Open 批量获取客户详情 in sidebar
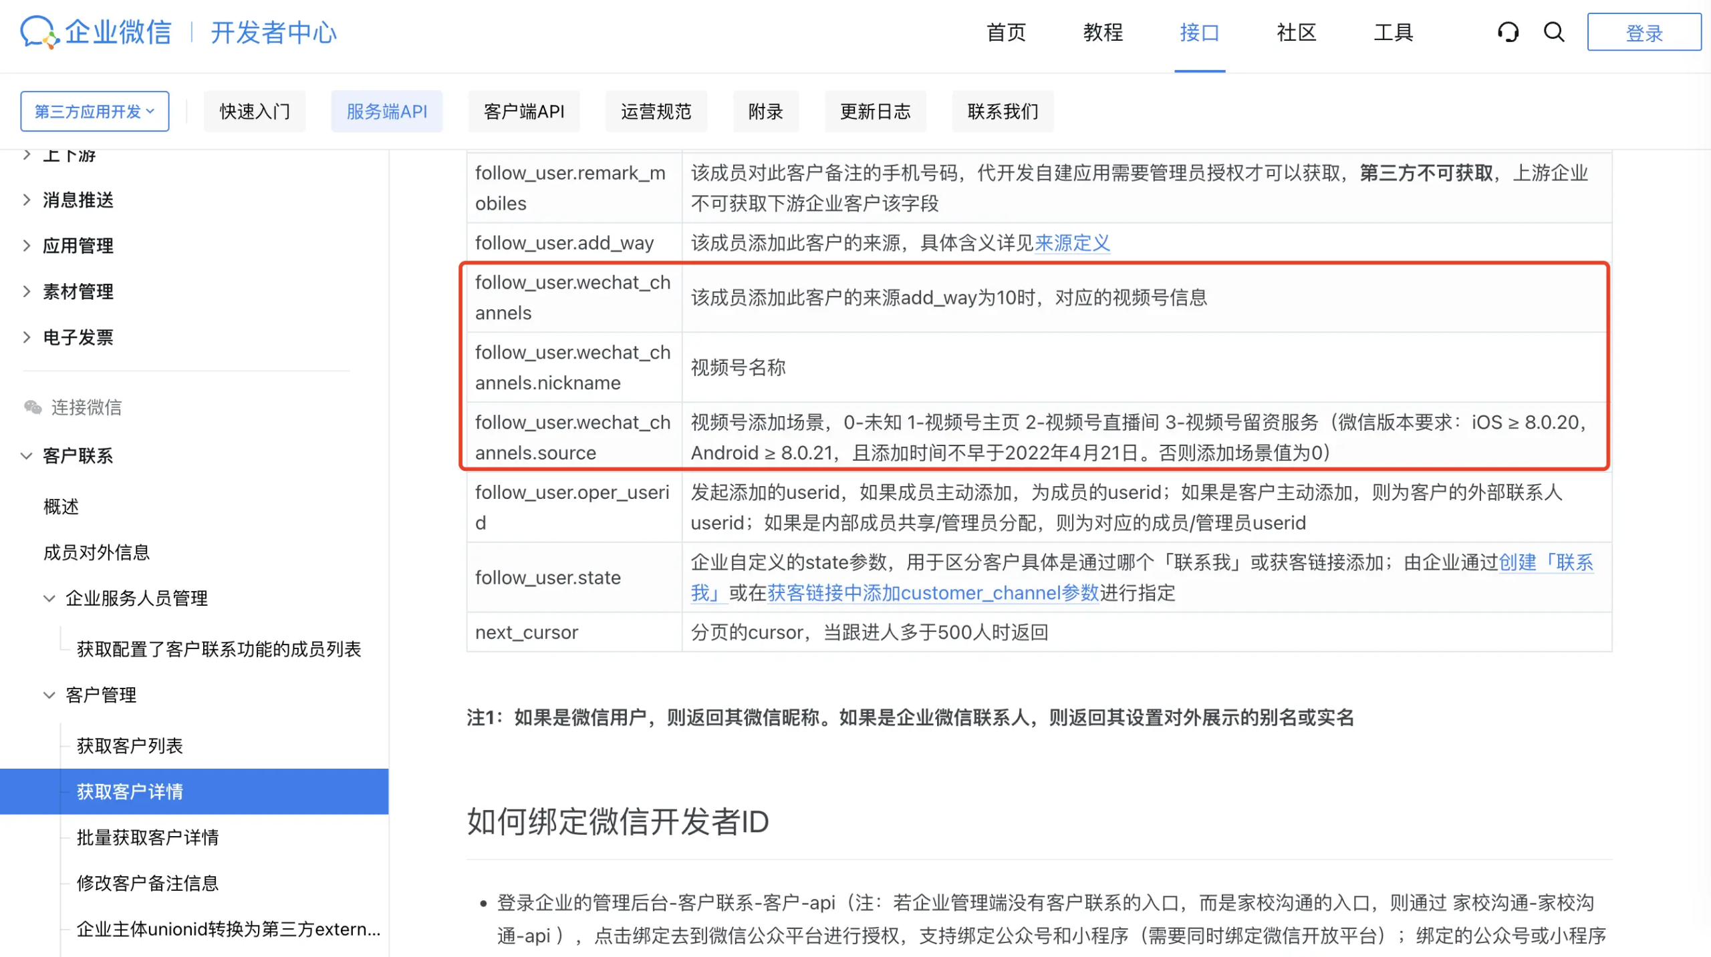 (148, 837)
